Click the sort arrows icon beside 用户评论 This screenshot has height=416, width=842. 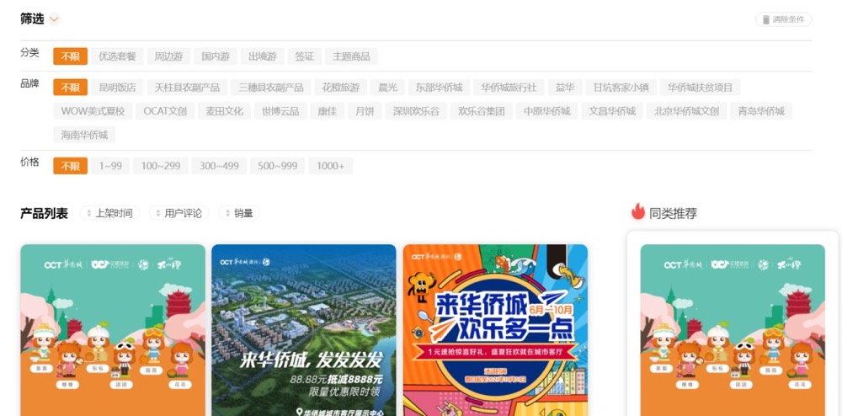point(158,213)
